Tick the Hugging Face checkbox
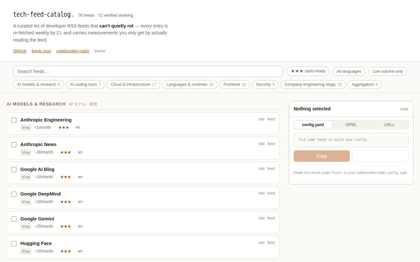Viewport: 420px width, 262px height. 14,244
